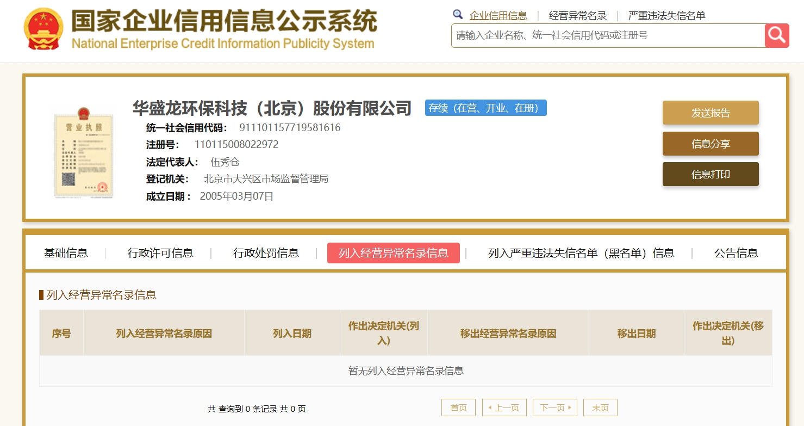This screenshot has height=426, width=804.
Task: Open the business license thumbnail image
Action: point(84,152)
